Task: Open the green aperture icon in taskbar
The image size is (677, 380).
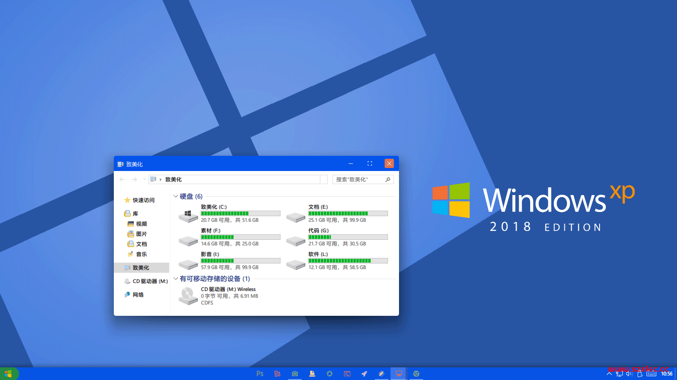Action: click(x=330, y=374)
